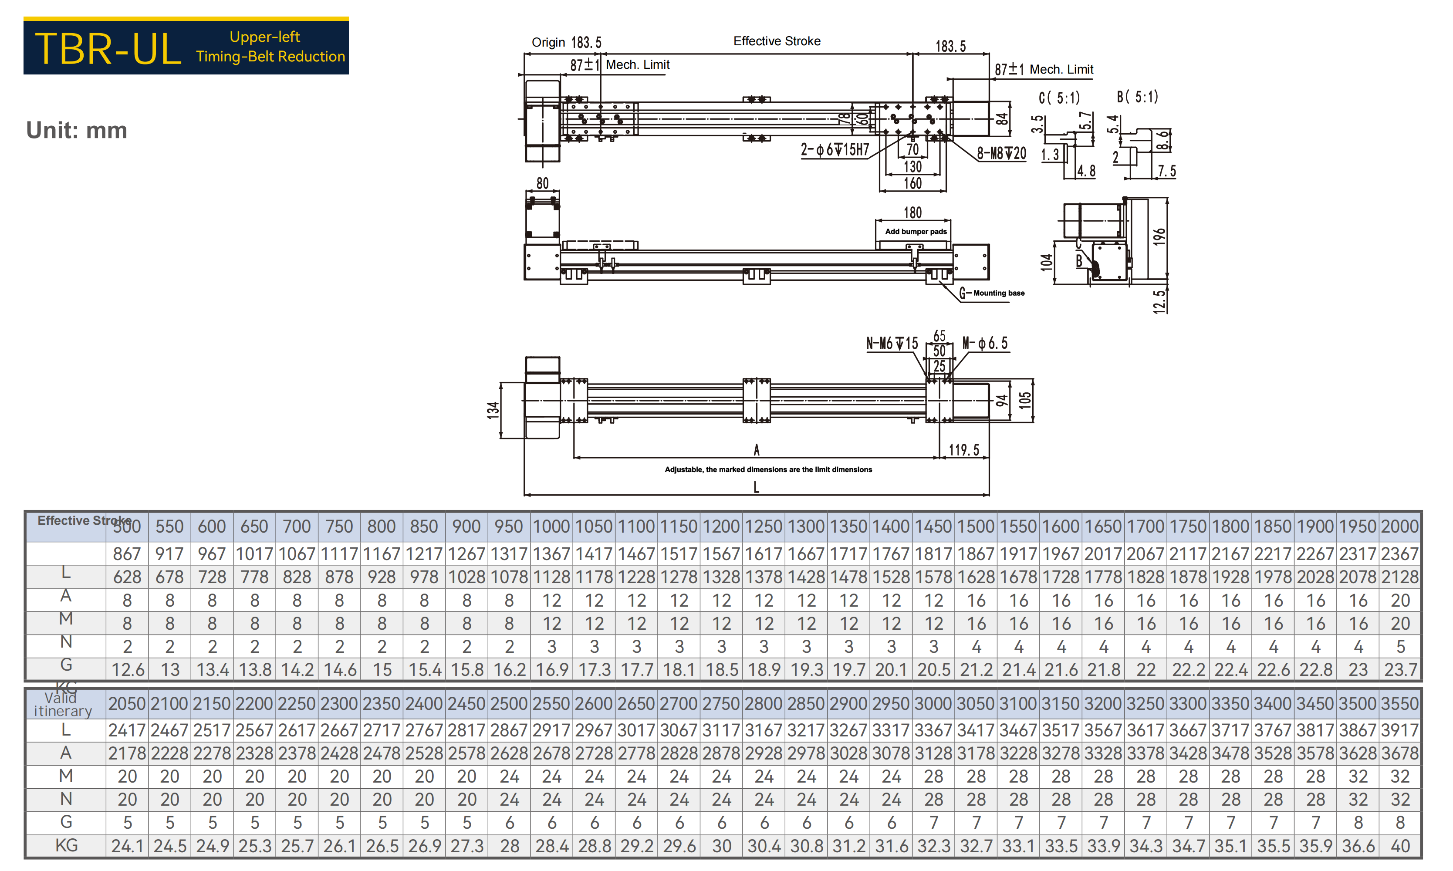
Task: Click the 2178 dimension A cell
Action: [127, 753]
